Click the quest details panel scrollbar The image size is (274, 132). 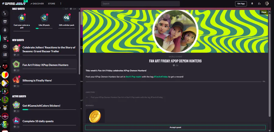click(x=269, y=65)
